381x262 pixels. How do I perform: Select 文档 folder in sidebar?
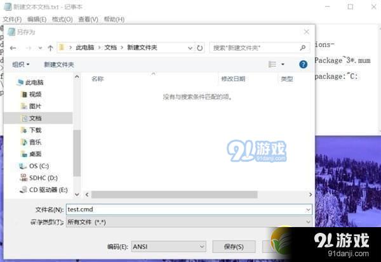[38, 118]
